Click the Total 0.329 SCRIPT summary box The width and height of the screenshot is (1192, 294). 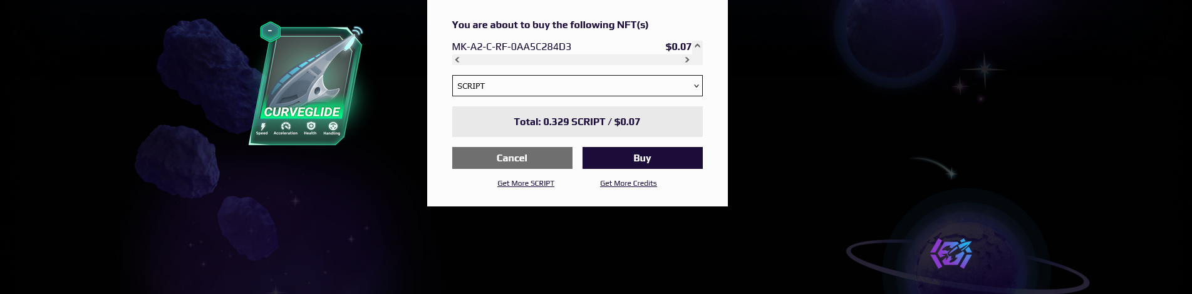pyautogui.click(x=577, y=122)
